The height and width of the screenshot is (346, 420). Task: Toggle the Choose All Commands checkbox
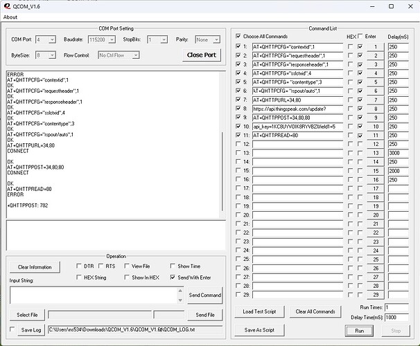[239, 36]
